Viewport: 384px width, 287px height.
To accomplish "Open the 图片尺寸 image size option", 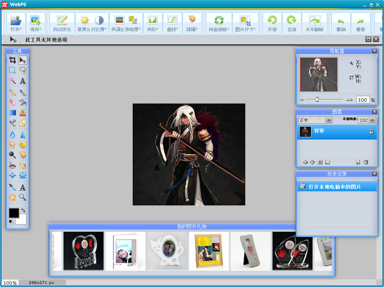I will coord(245,24).
